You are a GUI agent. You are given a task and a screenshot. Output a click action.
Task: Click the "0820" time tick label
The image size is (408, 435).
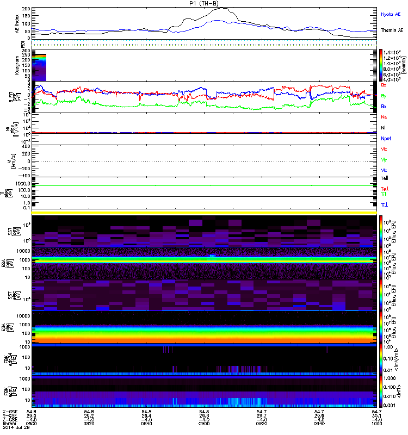tap(89, 424)
